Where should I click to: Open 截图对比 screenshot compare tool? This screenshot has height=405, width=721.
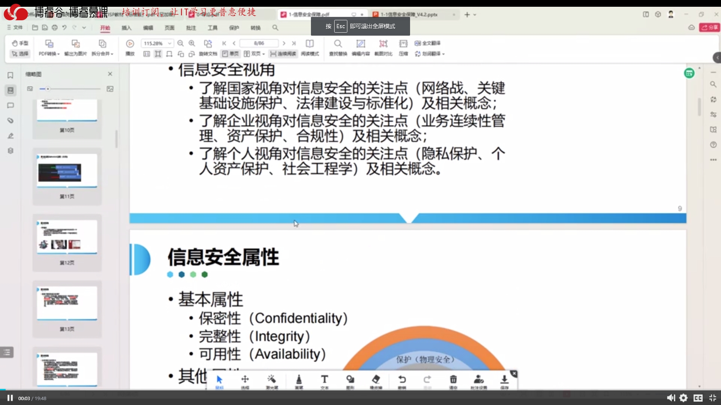tap(383, 48)
